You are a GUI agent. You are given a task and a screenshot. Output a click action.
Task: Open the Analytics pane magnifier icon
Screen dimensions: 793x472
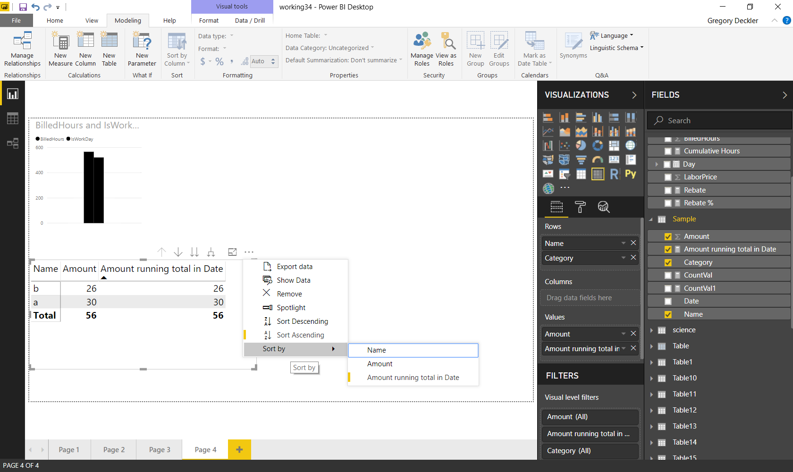point(604,207)
